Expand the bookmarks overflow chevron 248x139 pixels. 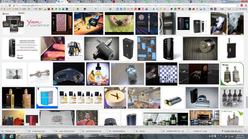pyautogui.click(x=233, y=9)
